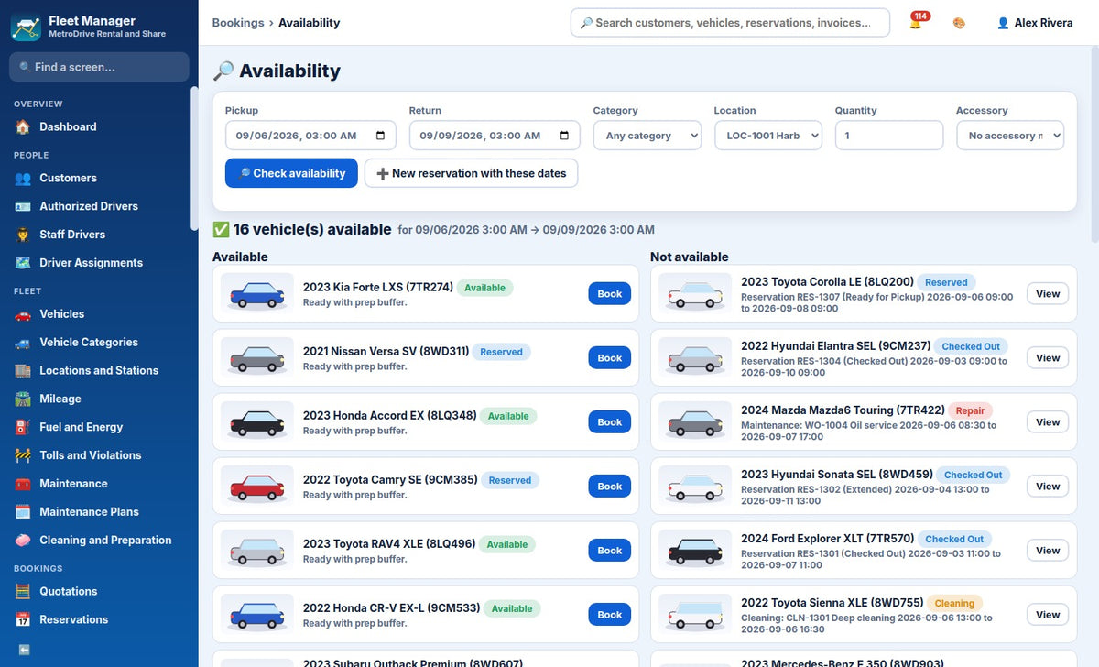Click the Maintenance Plans calendar icon

23,513
